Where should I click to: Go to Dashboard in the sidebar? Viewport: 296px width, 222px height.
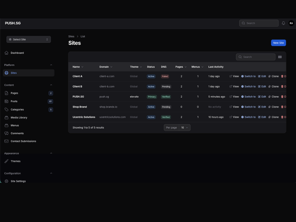17,53
